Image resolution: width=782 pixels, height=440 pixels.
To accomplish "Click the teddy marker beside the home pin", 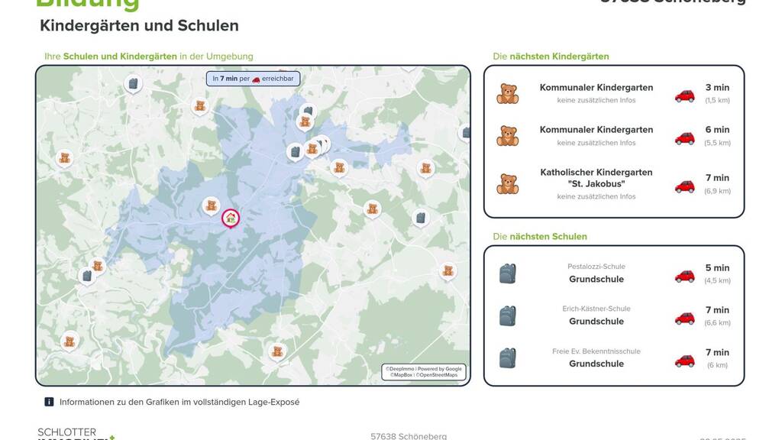I will (x=212, y=205).
